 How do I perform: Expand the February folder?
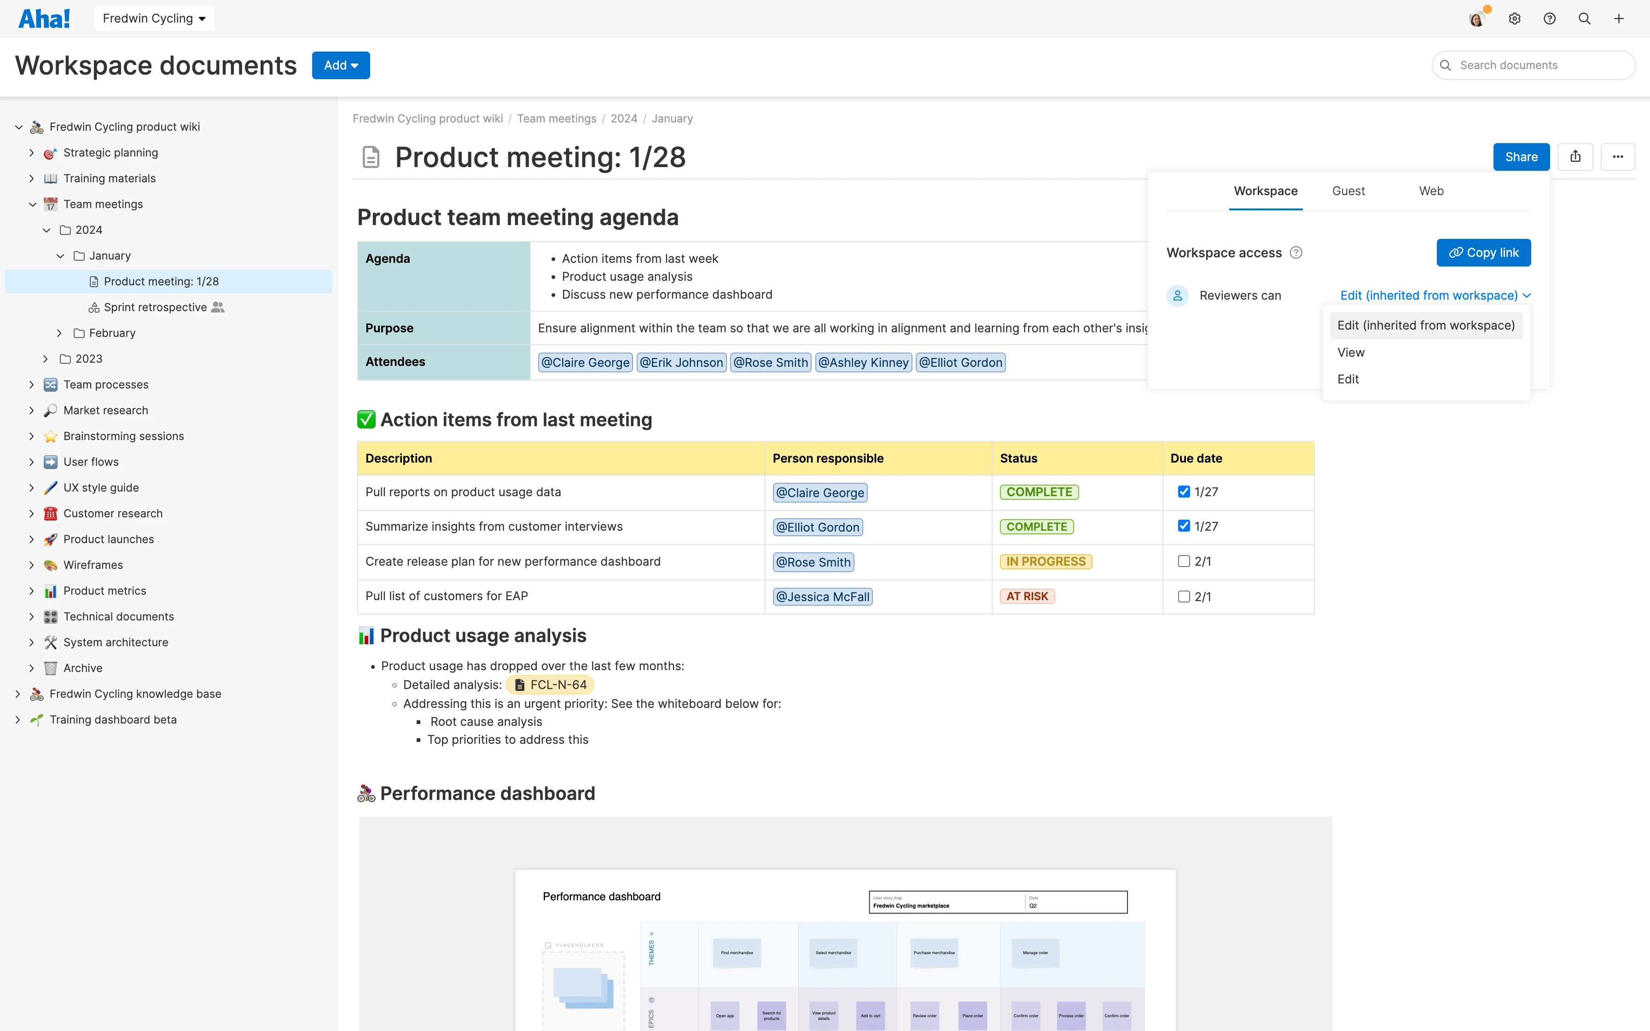[59, 333]
